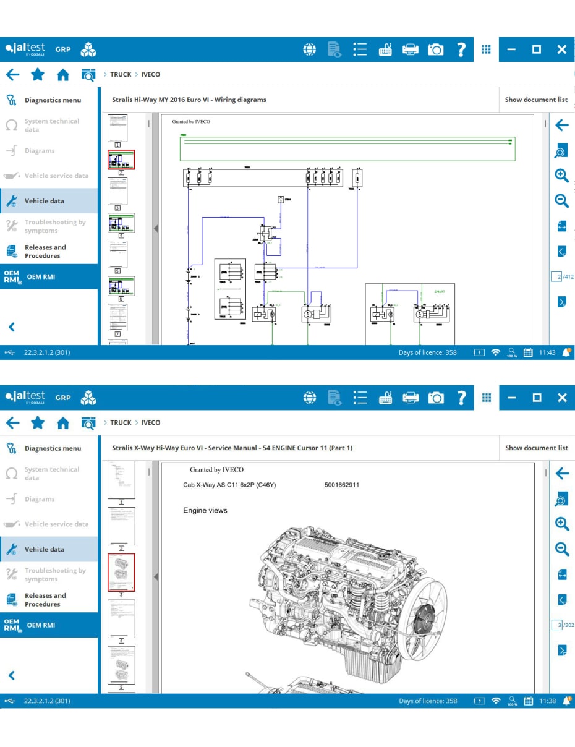The image size is (575, 747).
Task: Click IVECO breadcrumb in Service Manual window
Action: coord(150,423)
